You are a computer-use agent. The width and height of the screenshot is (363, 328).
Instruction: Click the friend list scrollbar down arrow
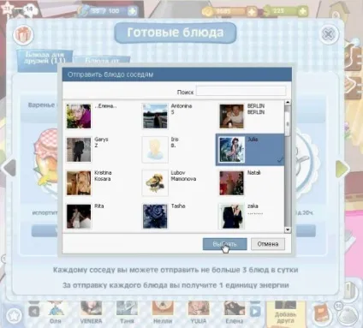click(x=288, y=230)
